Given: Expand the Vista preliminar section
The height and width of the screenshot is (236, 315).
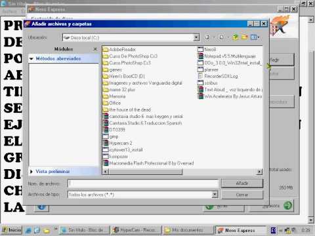Looking at the screenshot, I should point(31,172).
